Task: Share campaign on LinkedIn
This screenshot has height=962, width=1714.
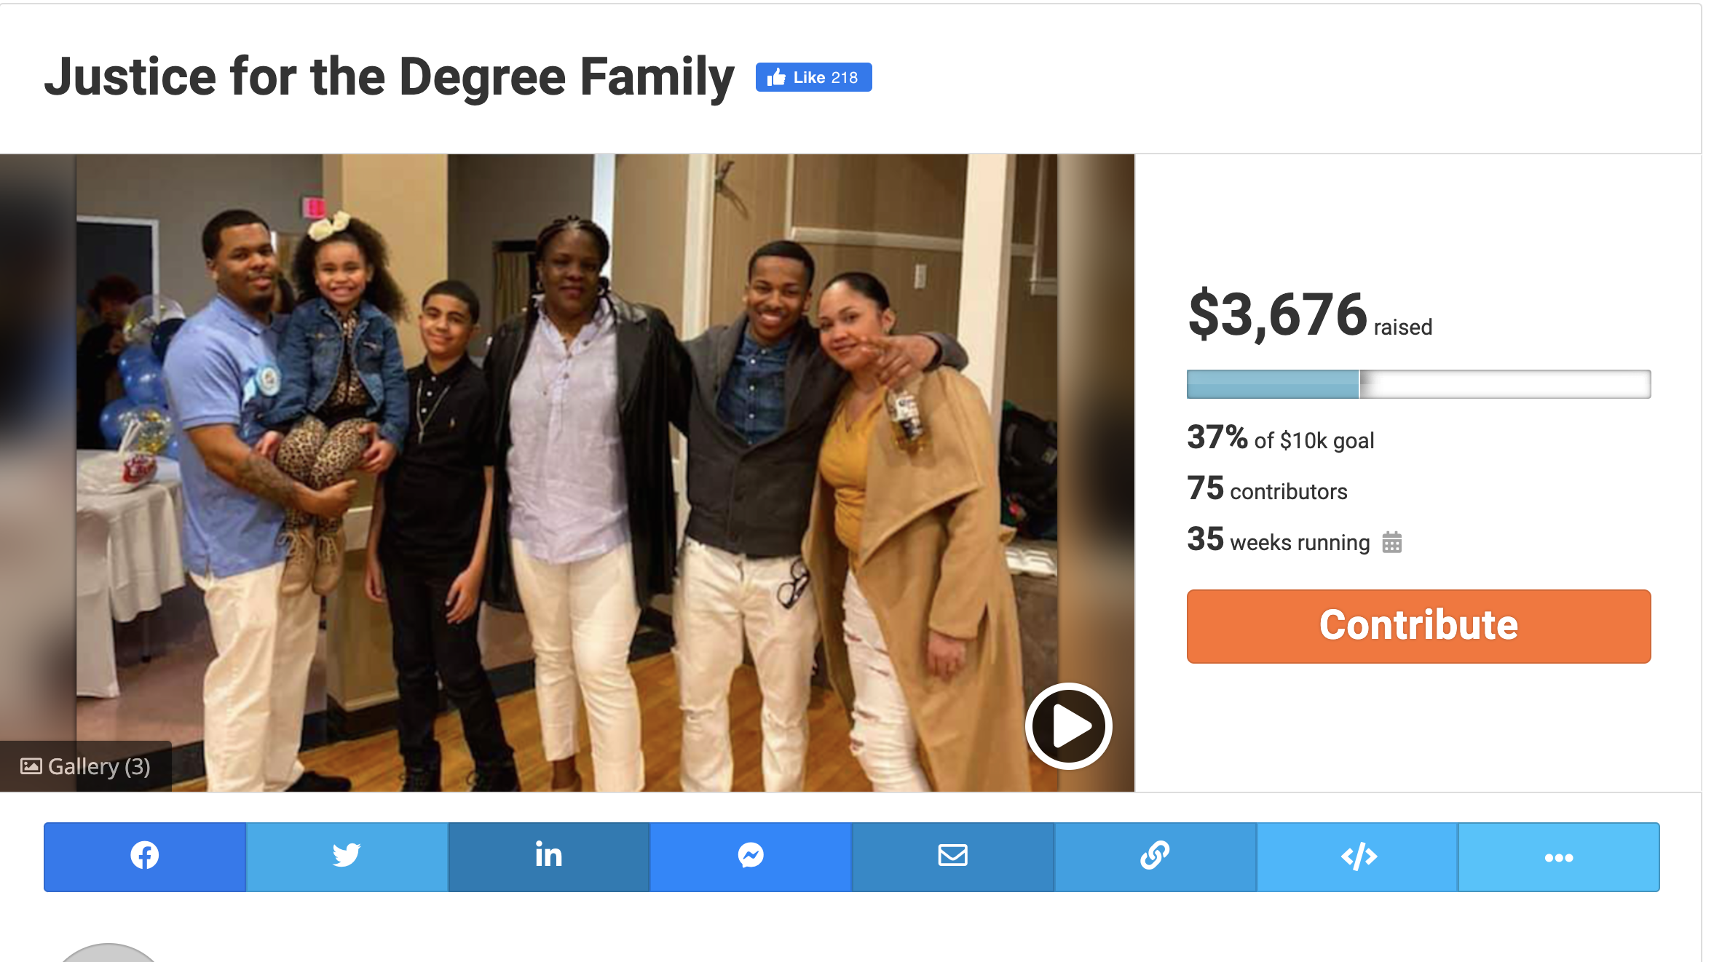Action: click(548, 856)
